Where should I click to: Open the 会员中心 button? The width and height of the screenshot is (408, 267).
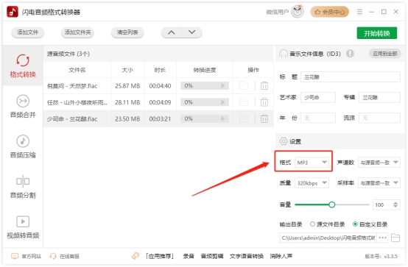pyautogui.click(x=329, y=12)
